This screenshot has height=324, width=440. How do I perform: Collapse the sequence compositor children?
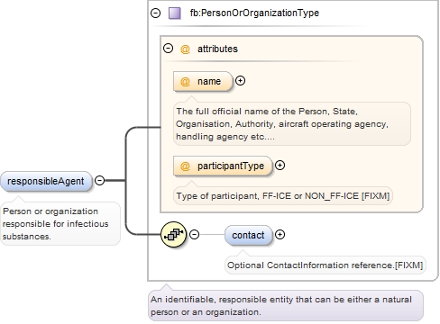(x=195, y=234)
